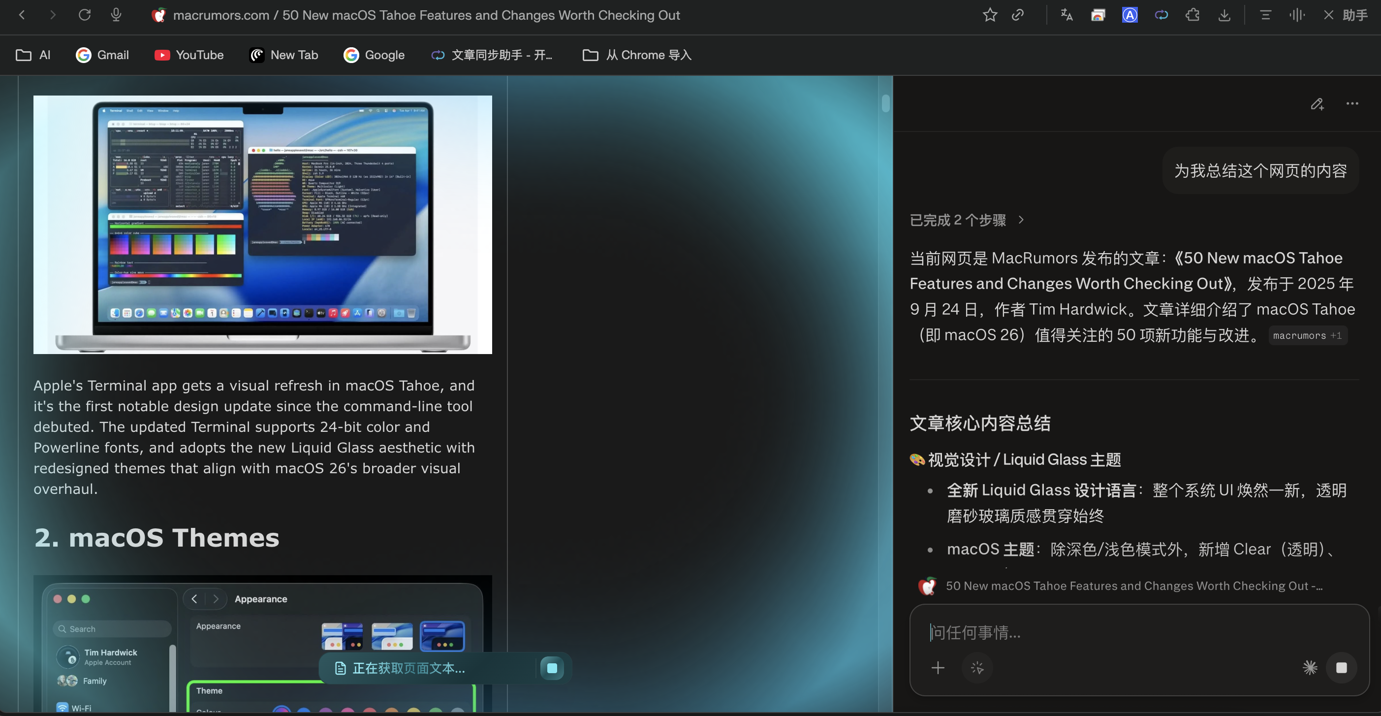1381x716 pixels.
Task: Select the Light appearance thumbnail
Action: [x=392, y=636]
